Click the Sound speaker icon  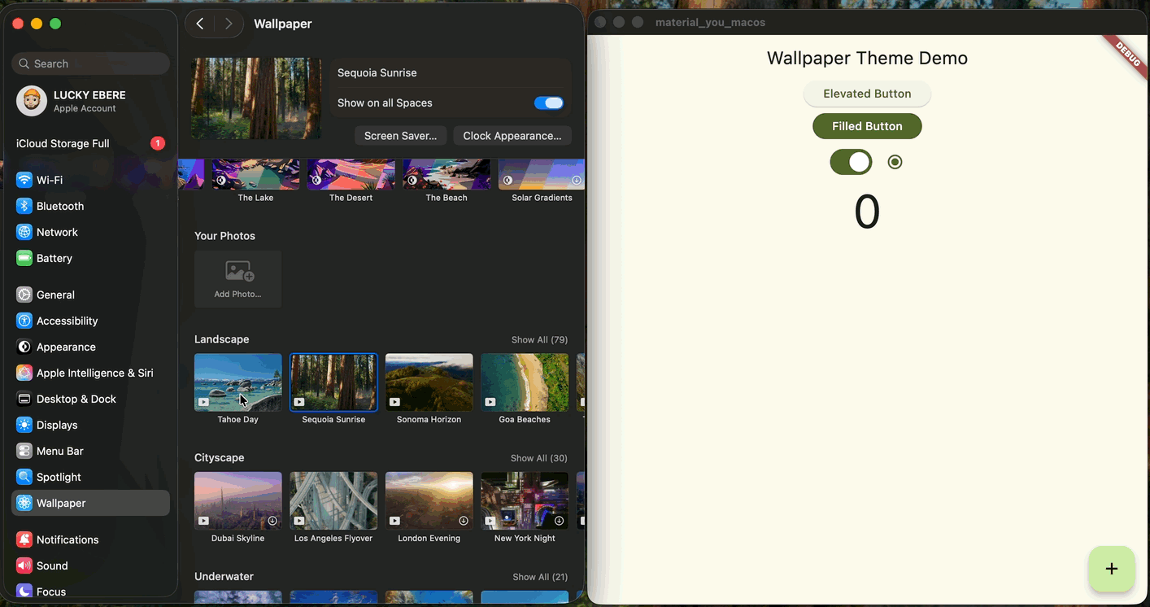click(24, 566)
